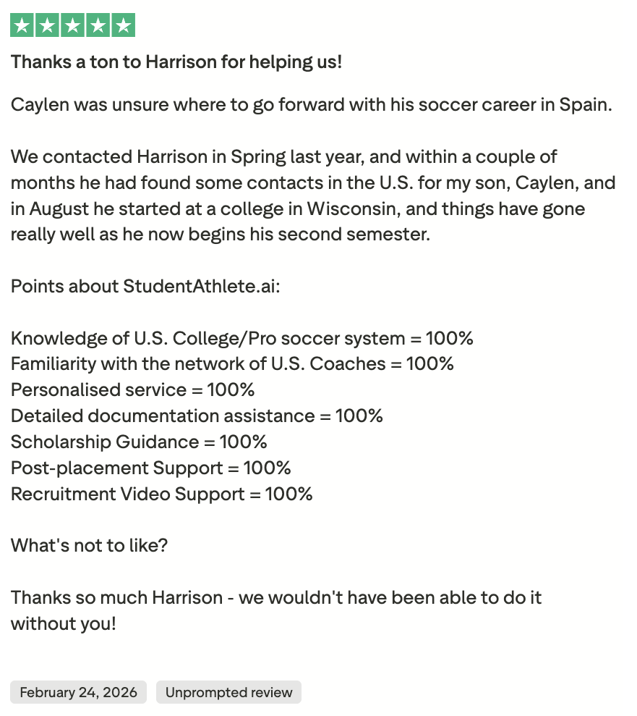Open the review title 'Thanks a ton to Harrison'
The image size is (637, 716).
click(x=176, y=62)
